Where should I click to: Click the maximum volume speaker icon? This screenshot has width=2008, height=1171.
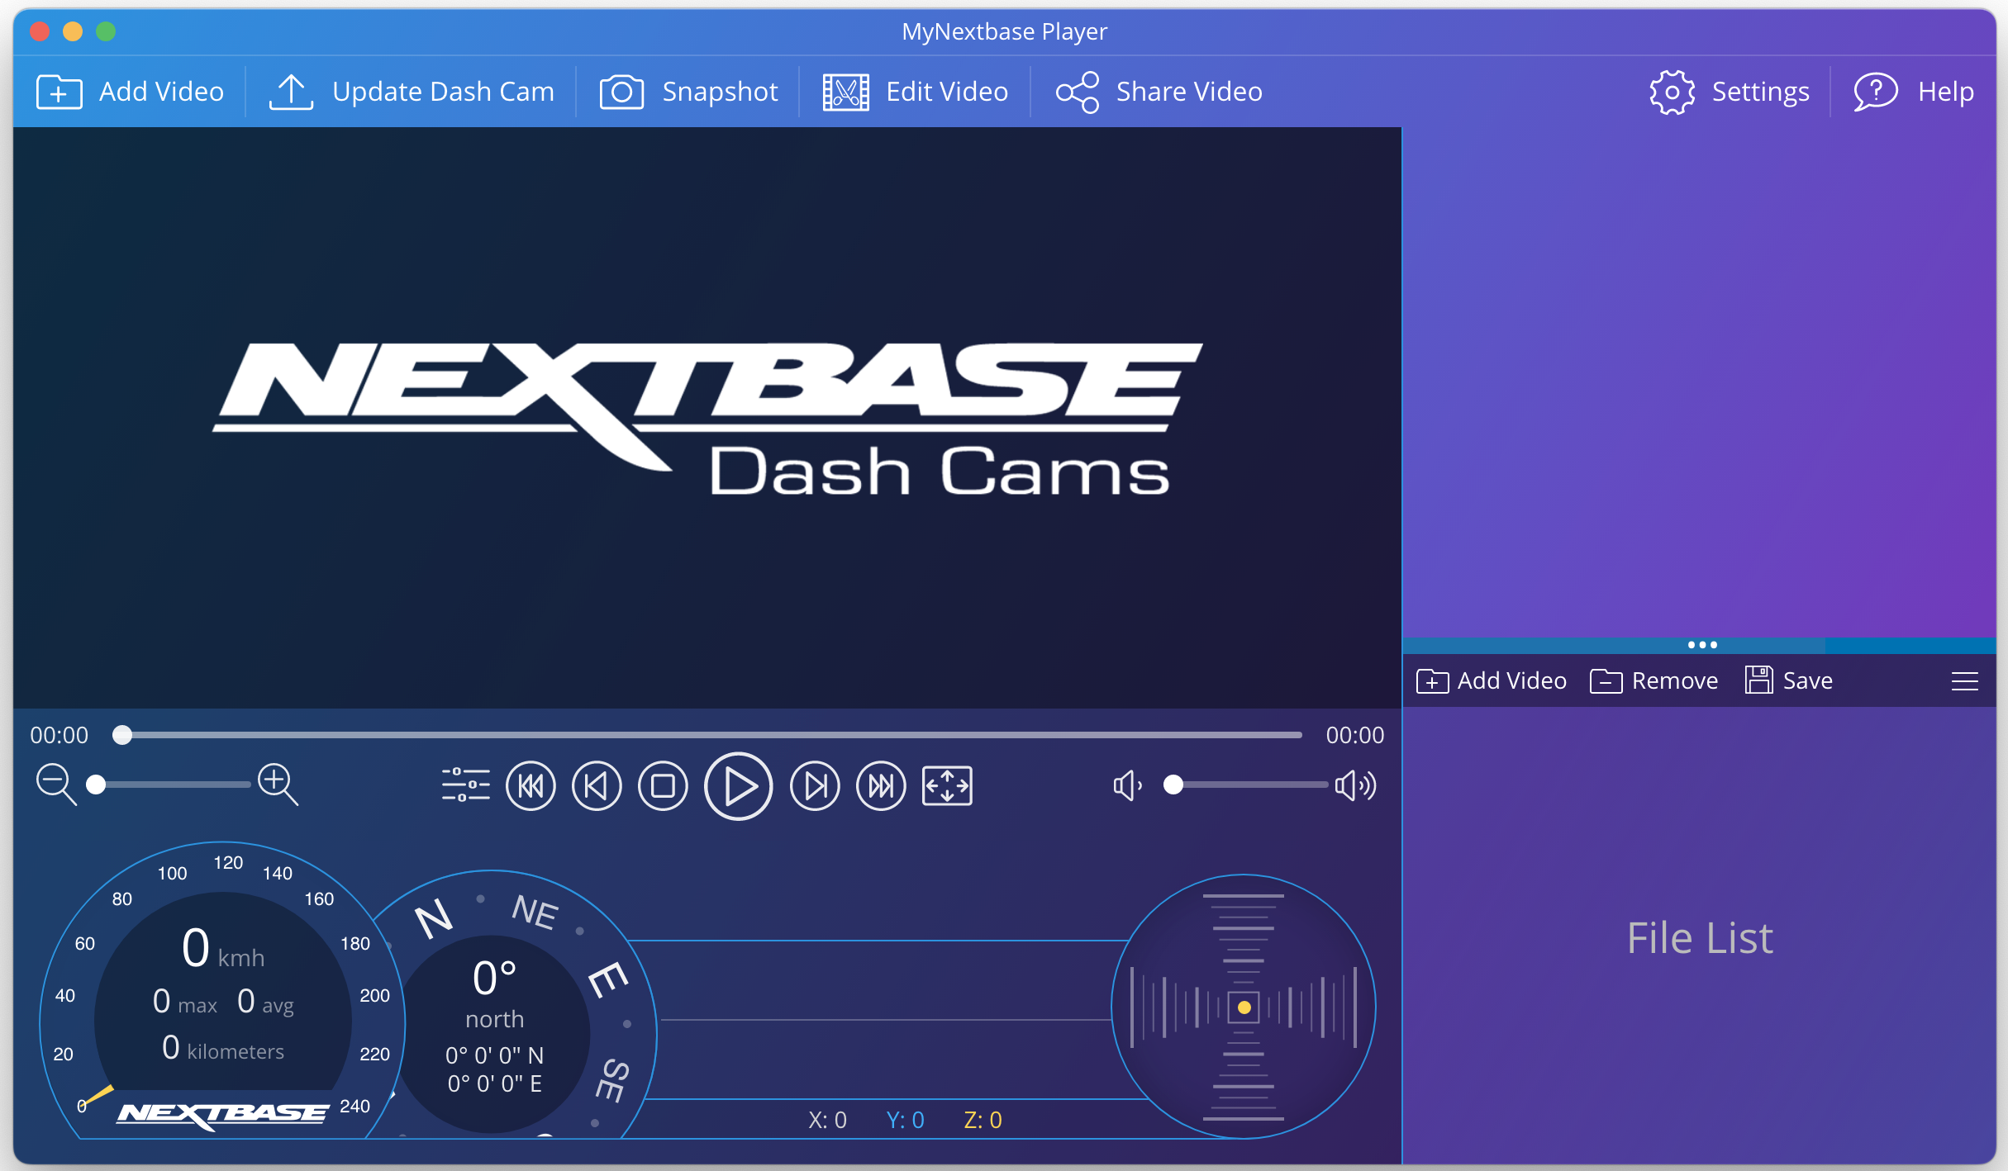click(x=1355, y=785)
